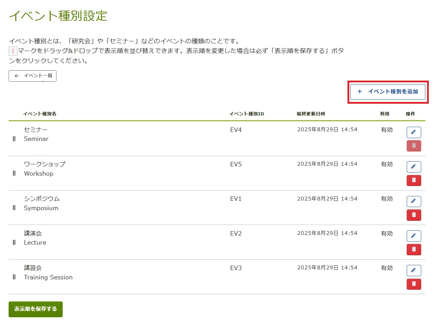Viewport: 436px width, 330px height.
Task: Click the drag handle beside Seminar
Action: [x=14, y=139]
